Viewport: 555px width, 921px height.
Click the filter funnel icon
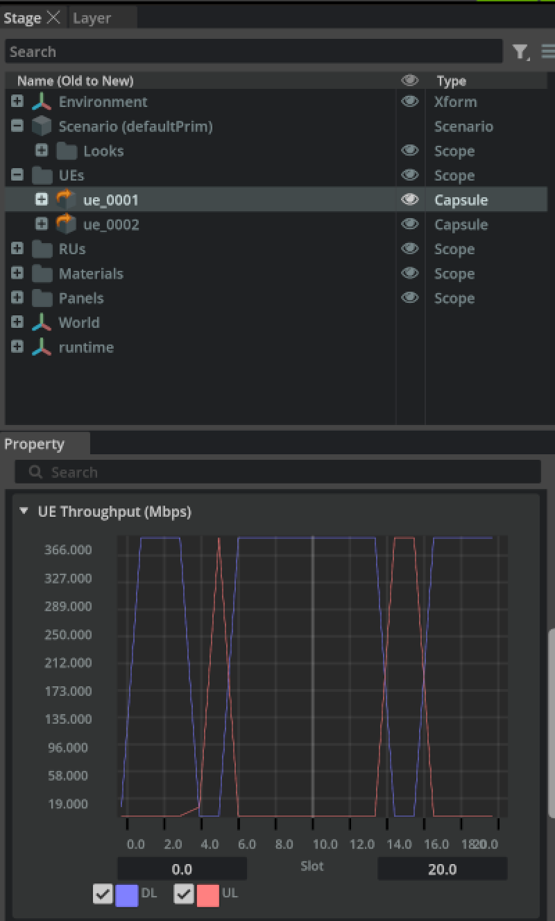[520, 52]
